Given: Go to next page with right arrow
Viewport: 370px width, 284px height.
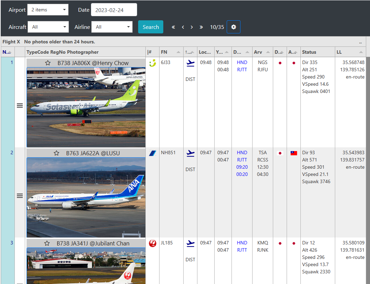Looking at the screenshot, I should click(x=192, y=27).
